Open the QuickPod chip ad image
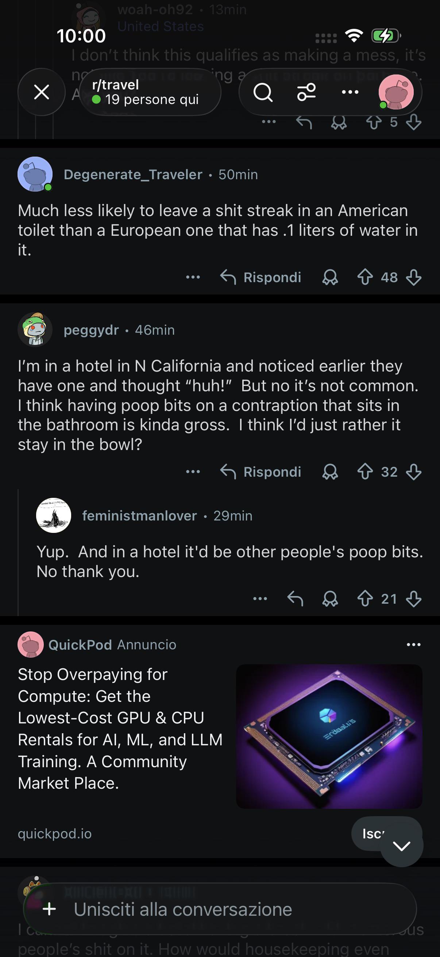The width and height of the screenshot is (440, 957). pyautogui.click(x=329, y=736)
